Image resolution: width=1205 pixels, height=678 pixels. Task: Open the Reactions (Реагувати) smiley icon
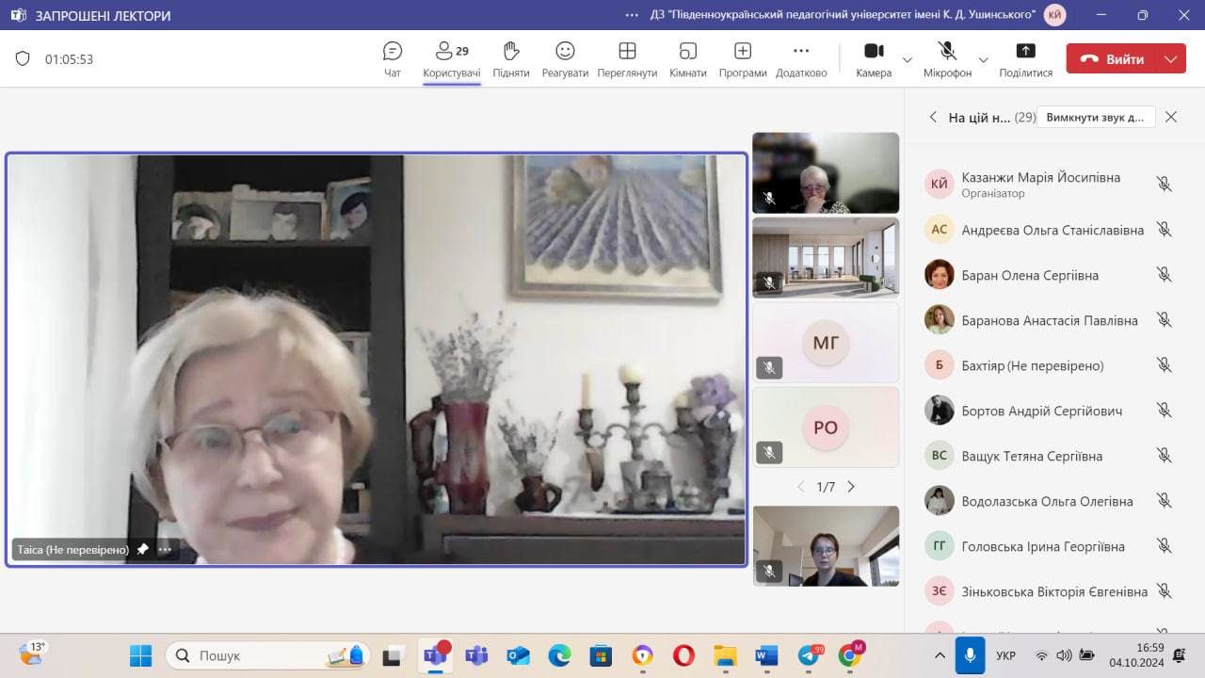[565, 52]
